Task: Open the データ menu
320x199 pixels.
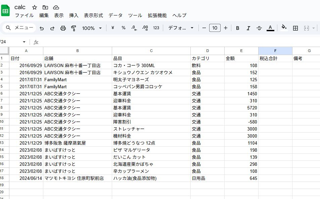Action: [115, 15]
